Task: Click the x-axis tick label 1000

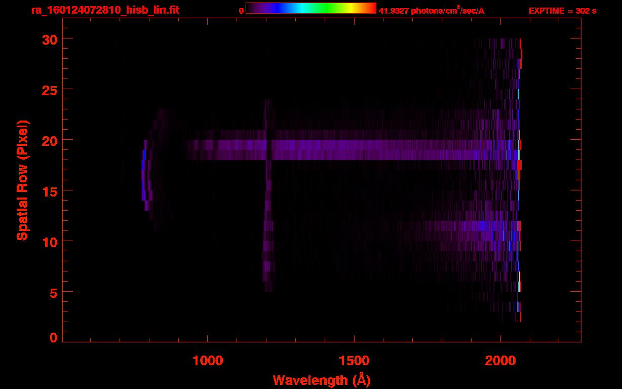Action: pos(208,360)
